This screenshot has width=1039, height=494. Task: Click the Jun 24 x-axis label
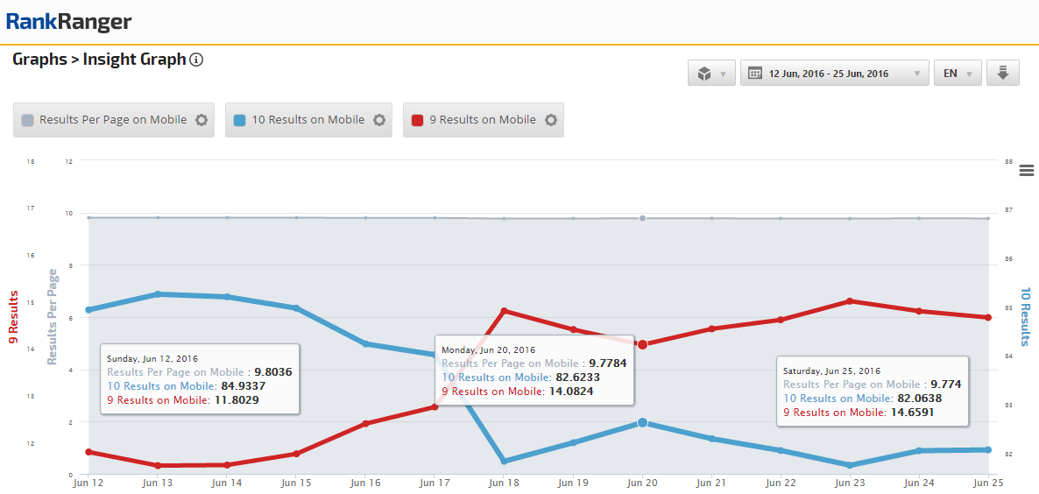pos(920,484)
